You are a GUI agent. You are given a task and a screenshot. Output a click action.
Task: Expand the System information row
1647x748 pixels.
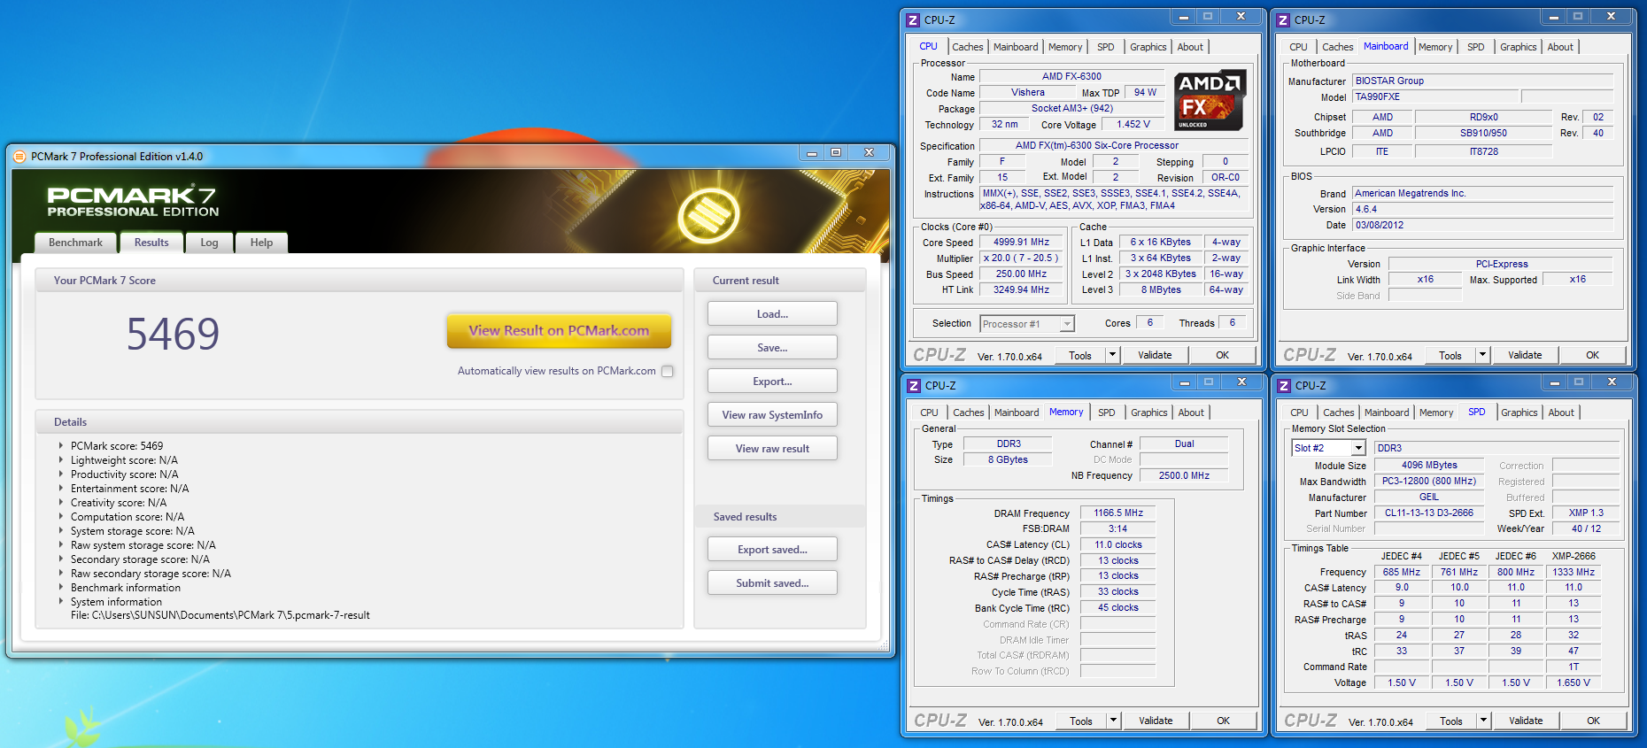(61, 602)
